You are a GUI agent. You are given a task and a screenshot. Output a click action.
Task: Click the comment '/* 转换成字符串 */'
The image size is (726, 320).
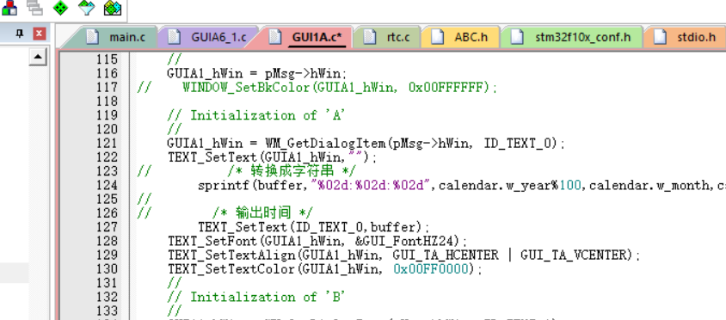click(x=292, y=171)
